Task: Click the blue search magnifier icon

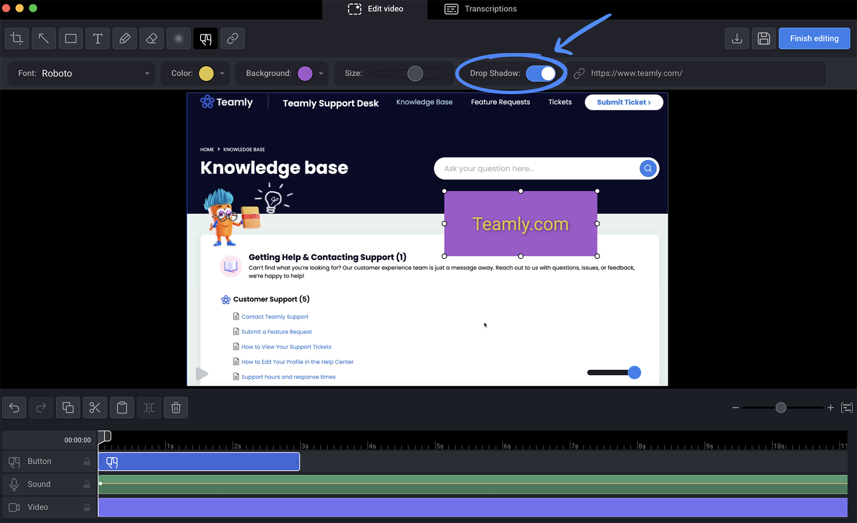Action: tap(648, 168)
